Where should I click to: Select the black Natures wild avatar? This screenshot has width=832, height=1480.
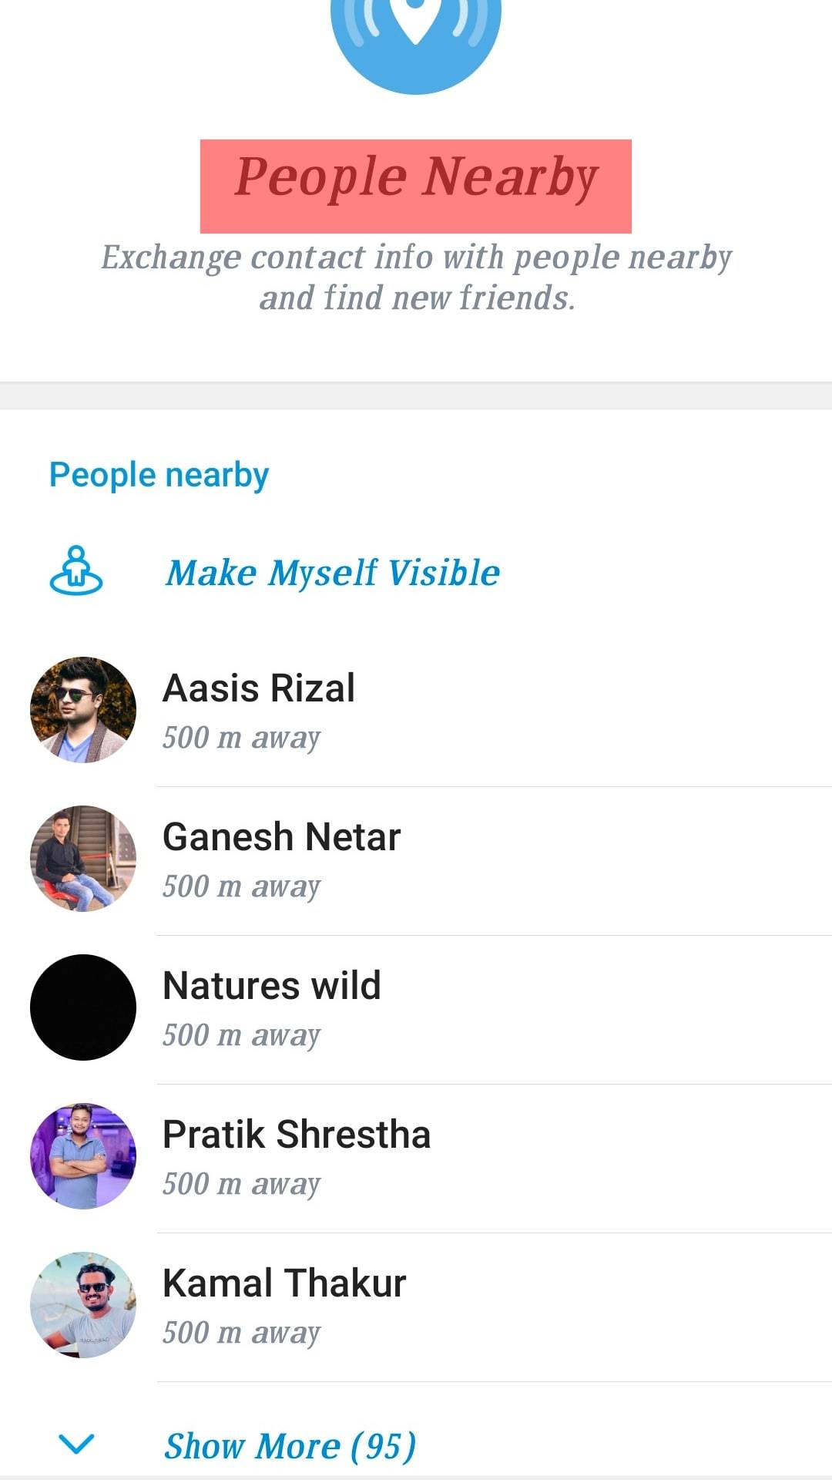[x=83, y=1007]
